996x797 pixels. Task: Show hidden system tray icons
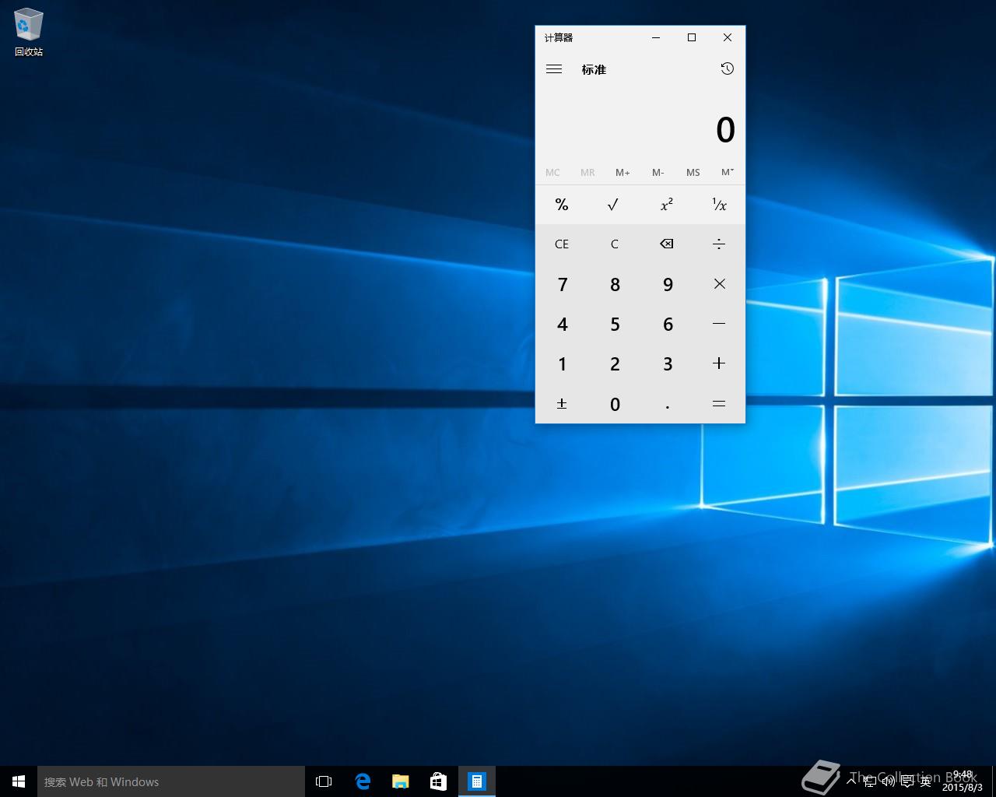coord(851,781)
